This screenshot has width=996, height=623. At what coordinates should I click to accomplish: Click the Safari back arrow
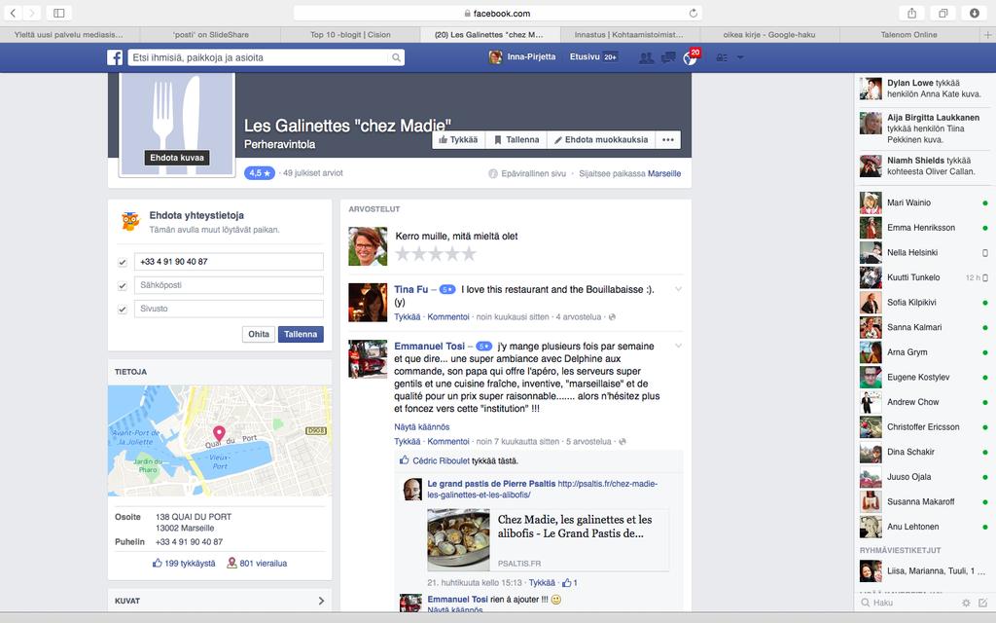(13, 13)
